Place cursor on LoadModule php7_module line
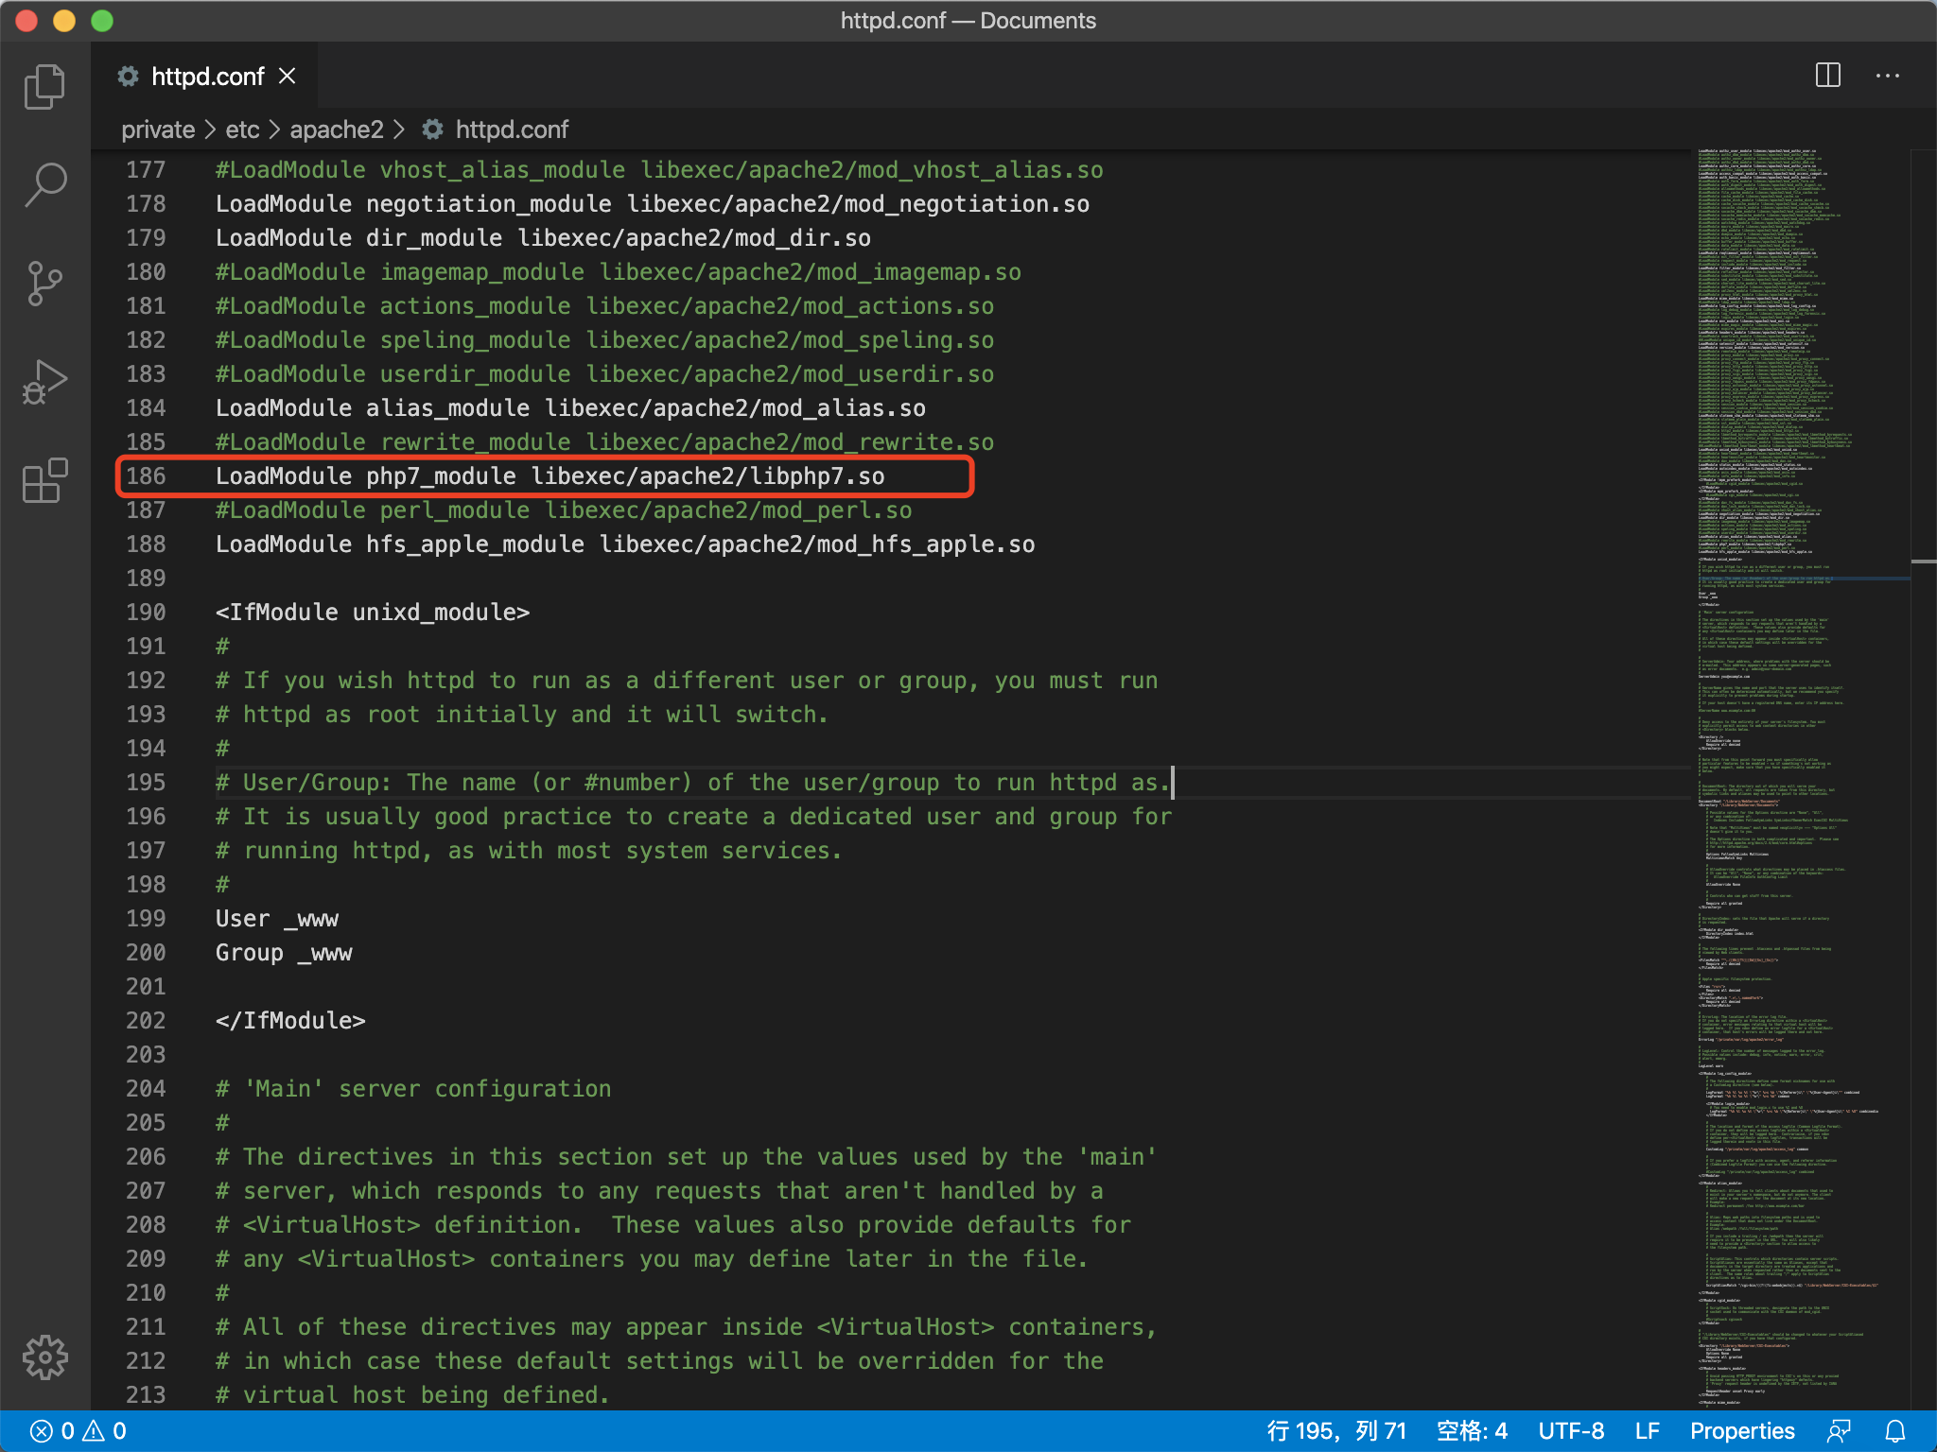Screen dimensions: 1937x1452 pos(550,476)
